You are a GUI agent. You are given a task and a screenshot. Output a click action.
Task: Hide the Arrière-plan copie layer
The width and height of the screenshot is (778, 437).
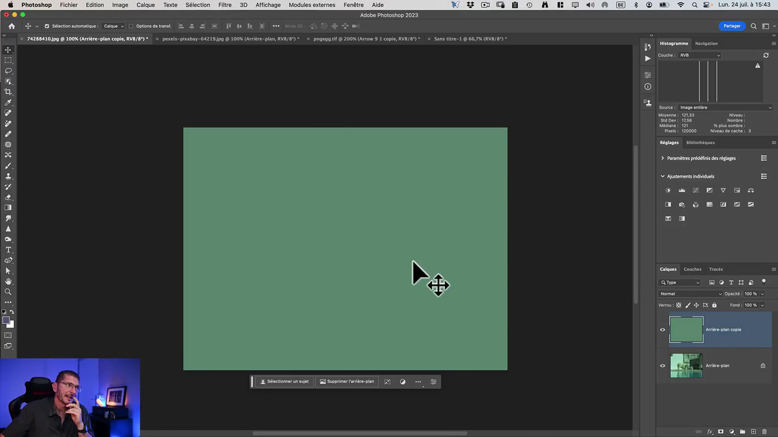pyautogui.click(x=663, y=330)
